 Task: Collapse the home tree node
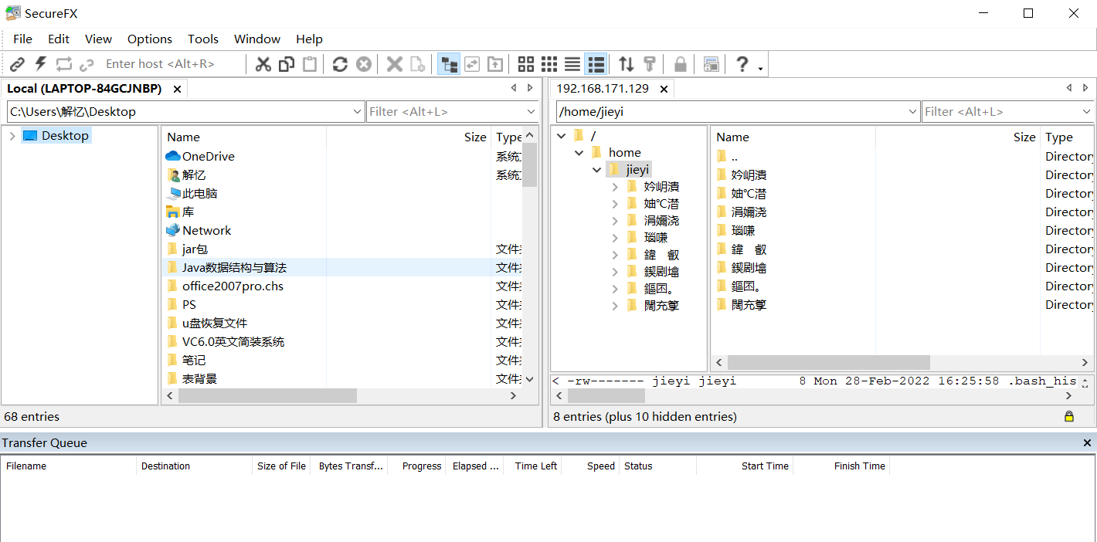click(x=579, y=153)
